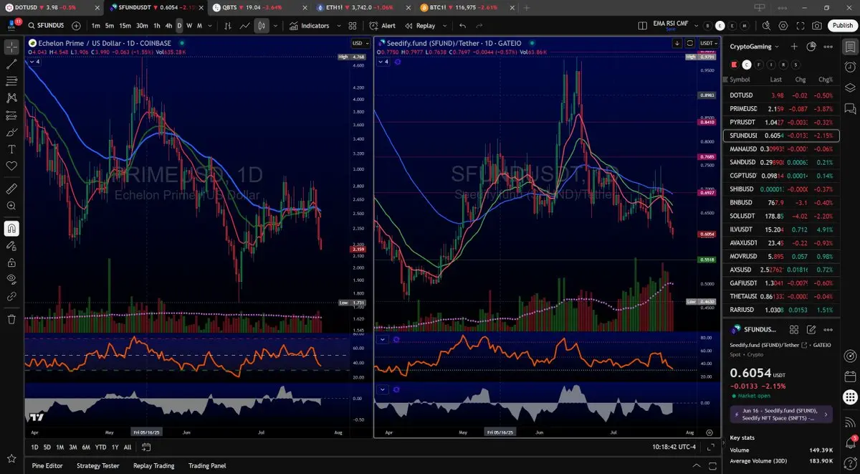860x474 pixels.
Task: Open quick search icon in toolbar
Action: [x=766, y=26]
